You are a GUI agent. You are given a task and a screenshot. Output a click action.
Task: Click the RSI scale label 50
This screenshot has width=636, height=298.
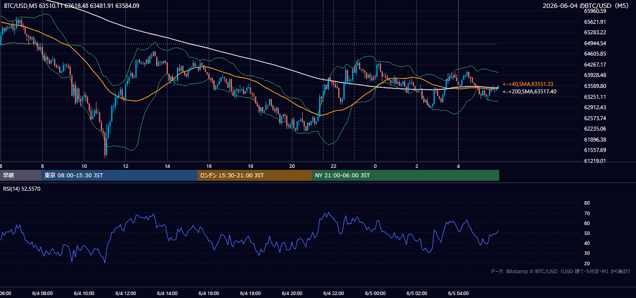(587, 233)
